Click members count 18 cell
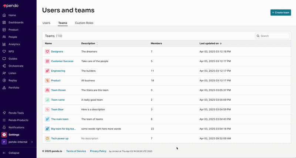 click(x=152, y=80)
